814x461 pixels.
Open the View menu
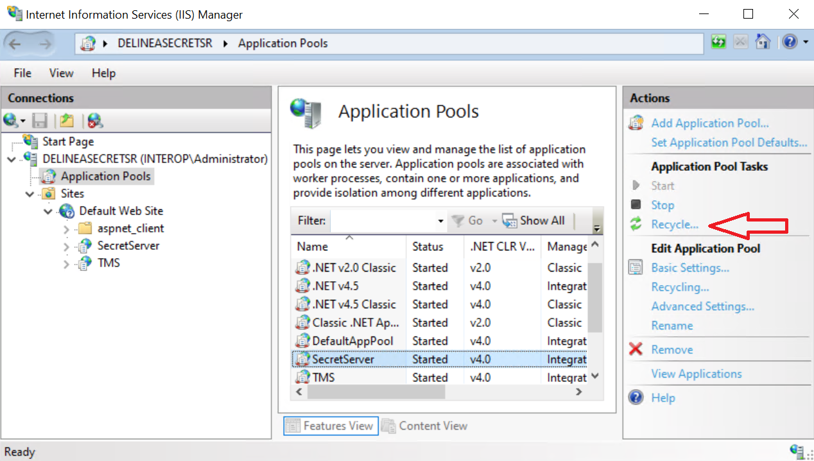[x=61, y=73]
